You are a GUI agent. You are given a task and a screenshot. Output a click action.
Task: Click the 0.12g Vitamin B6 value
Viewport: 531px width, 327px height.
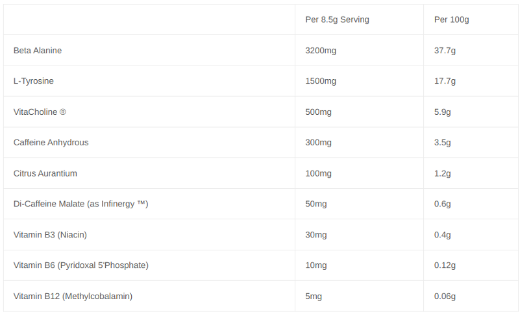[x=445, y=265]
